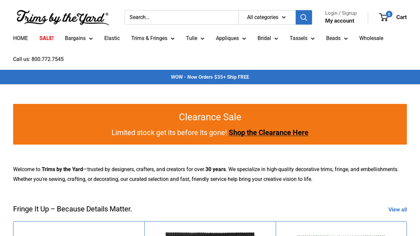Screen dimensions: 420x236
Task: Expand the Bridal menu
Action: 267,38
